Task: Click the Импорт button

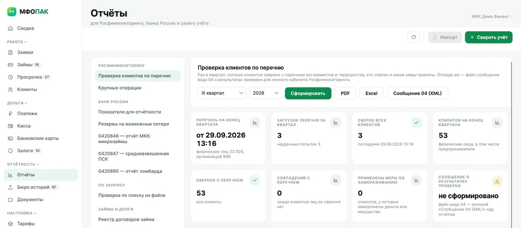Action: (445, 37)
